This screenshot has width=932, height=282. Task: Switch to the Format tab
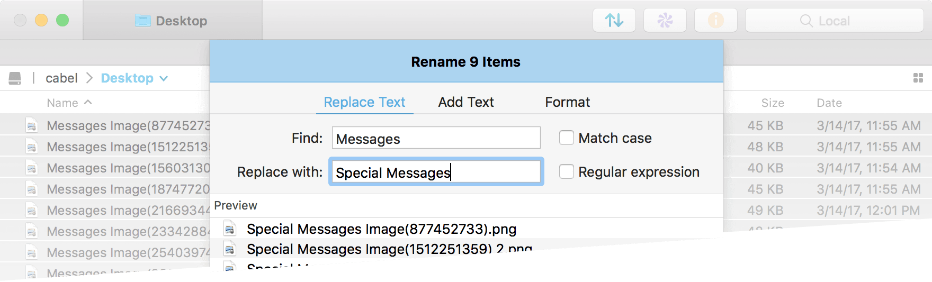[567, 102]
